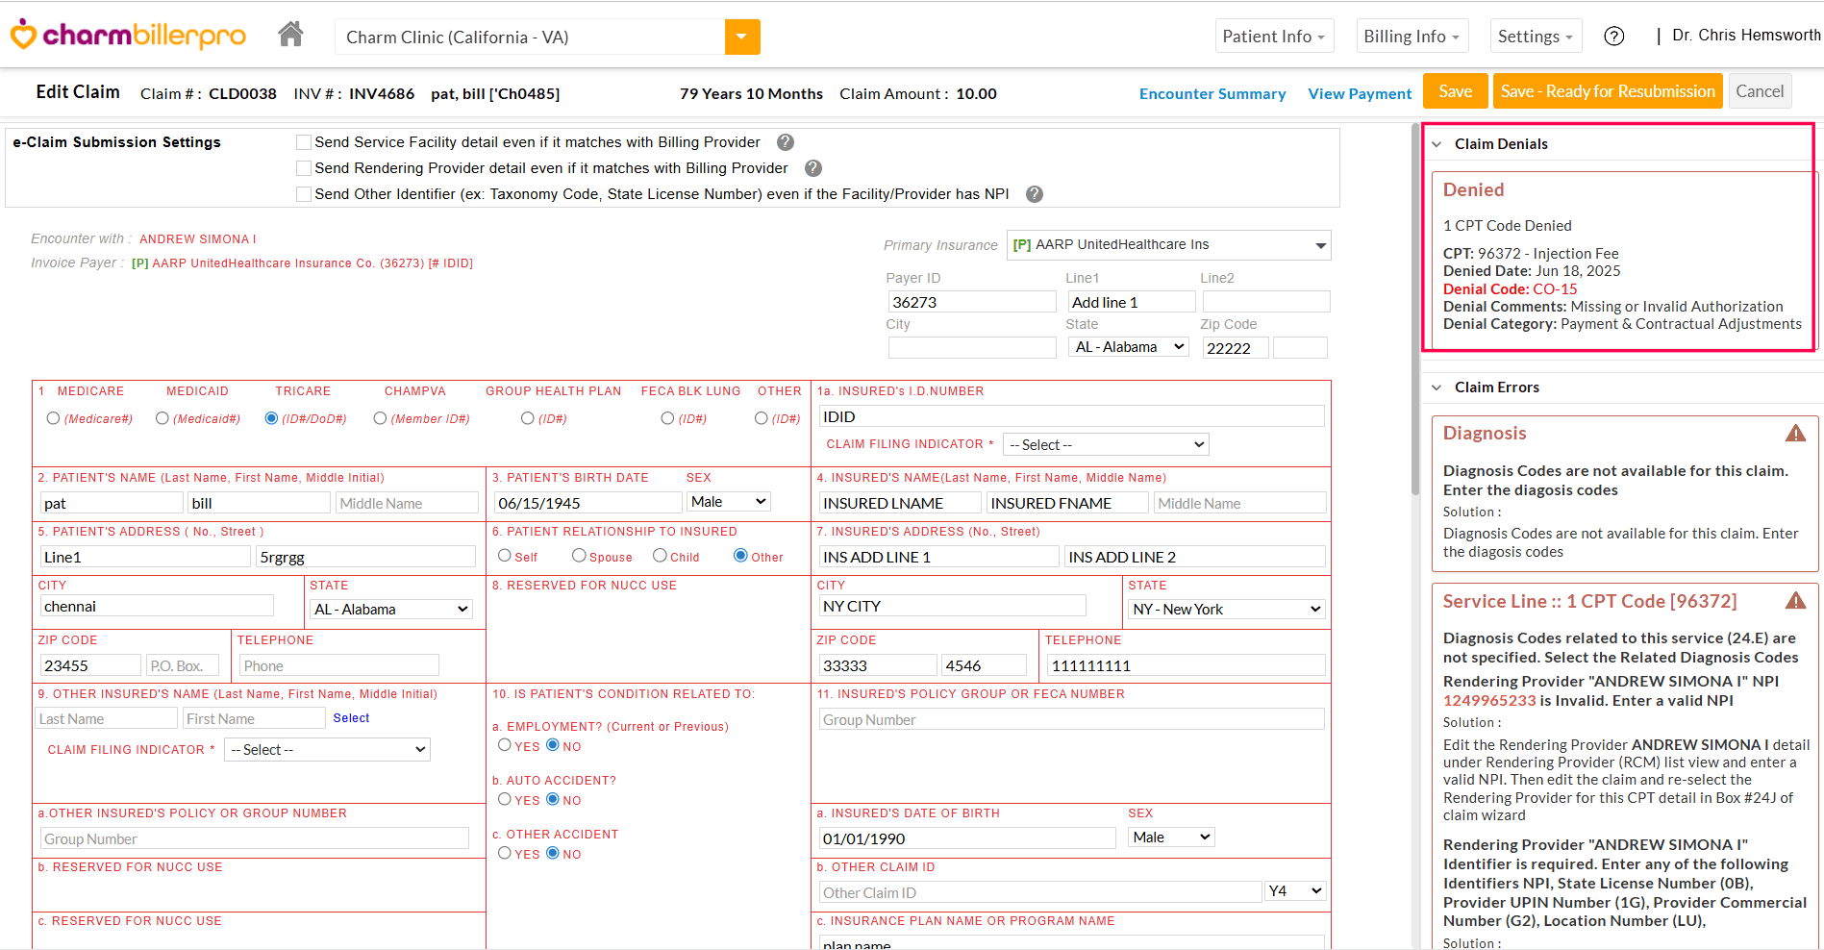Open the insured State NY - New York dropdown
The height and width of the screenshot is (950, 1824).
1226,610
